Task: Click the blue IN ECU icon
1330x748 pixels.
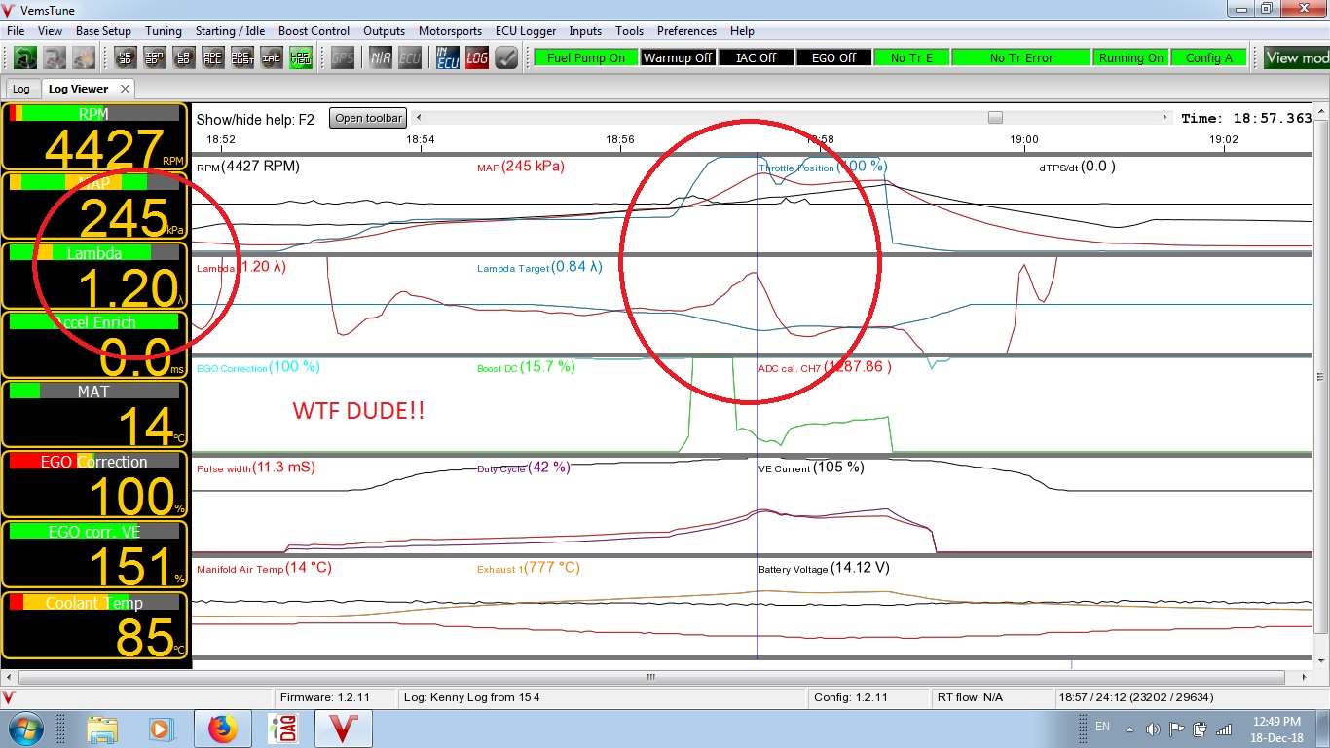Action: (447, 57)
